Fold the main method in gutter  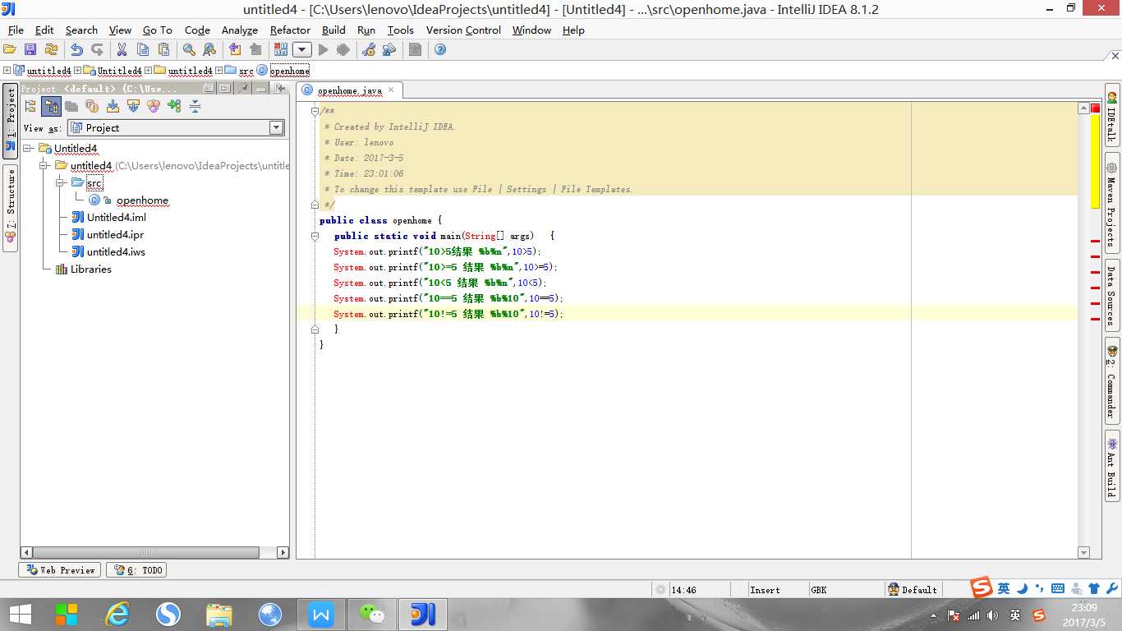pyautogui.click(x=315, y=236)
